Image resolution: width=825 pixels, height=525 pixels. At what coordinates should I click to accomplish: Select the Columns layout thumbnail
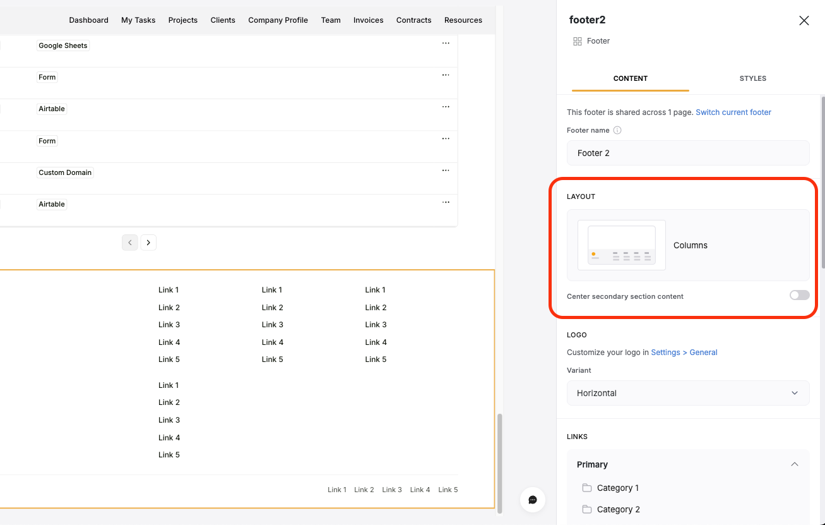click(622, 245)
